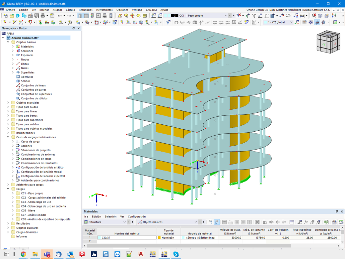Open the 1 - XYZ global coordinate dropdown
The height and width of the screenshot is (259, 345).
[x=291, y=22]
